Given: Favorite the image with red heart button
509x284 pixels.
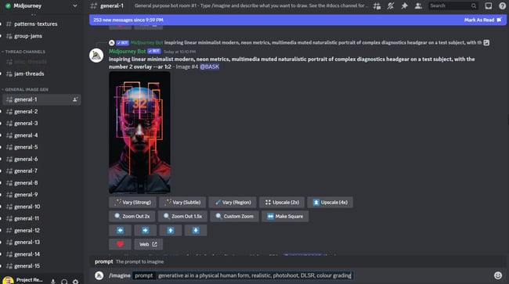Looking at the screenshot, I should [120, 244].
